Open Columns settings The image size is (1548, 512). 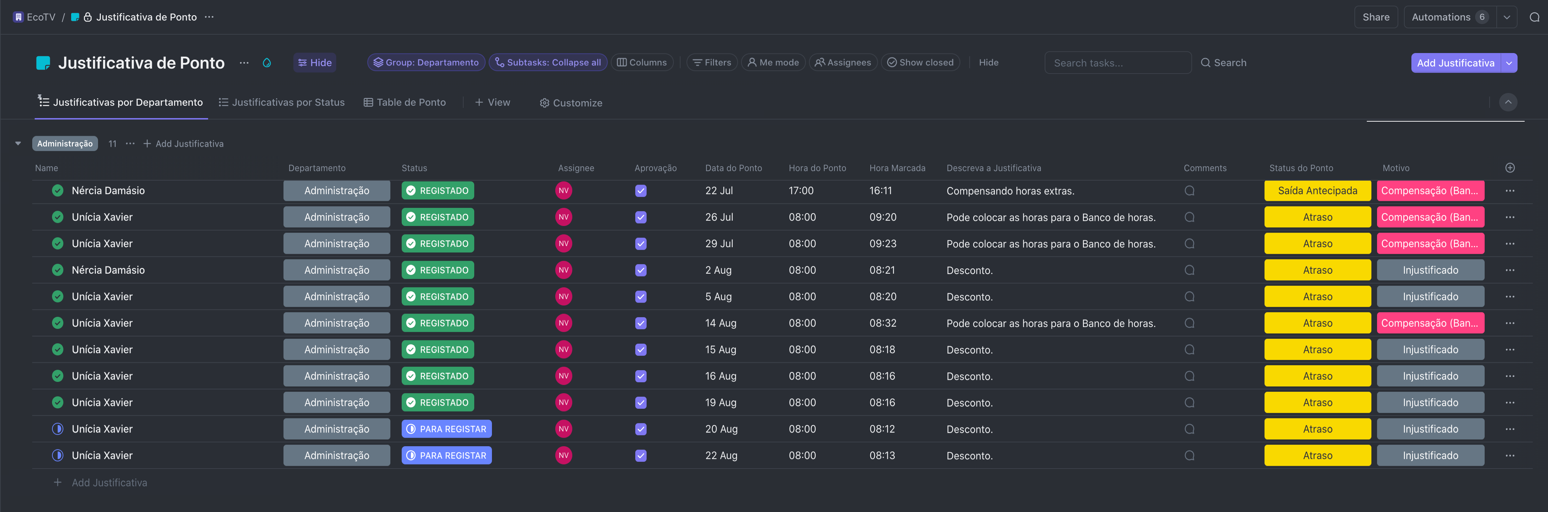(642, 63)
